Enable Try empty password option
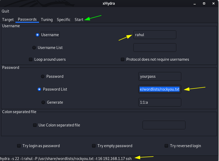 [94, 146]
